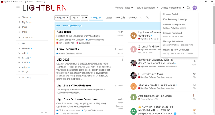The image size is (215, 115).
Task: Click 'See 1 new or updated topic'
Action: [x=69, y=25]
